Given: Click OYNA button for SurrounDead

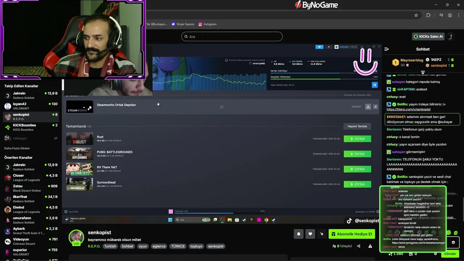Looking at the screenshot, I should [357, 185].
